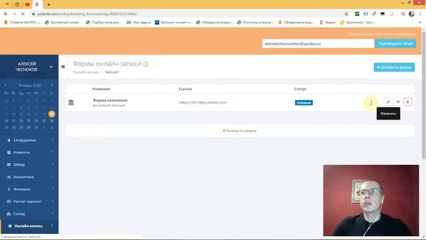Expand arrow next to Расчет зарплат

tap(53, 201)
